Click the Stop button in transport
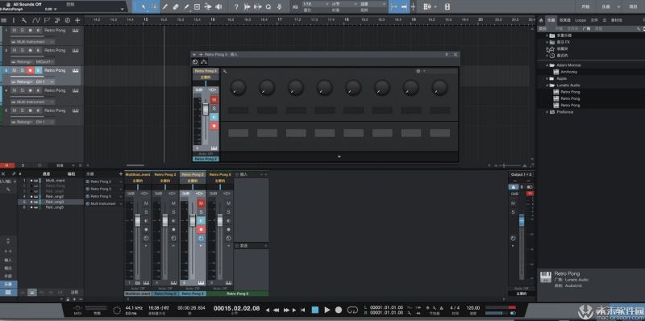The image size is (645, 321). click(315, 310)
